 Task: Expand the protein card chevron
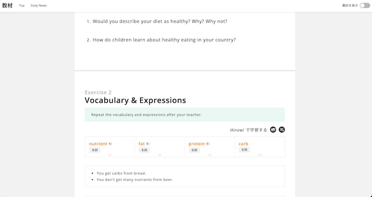210,155
